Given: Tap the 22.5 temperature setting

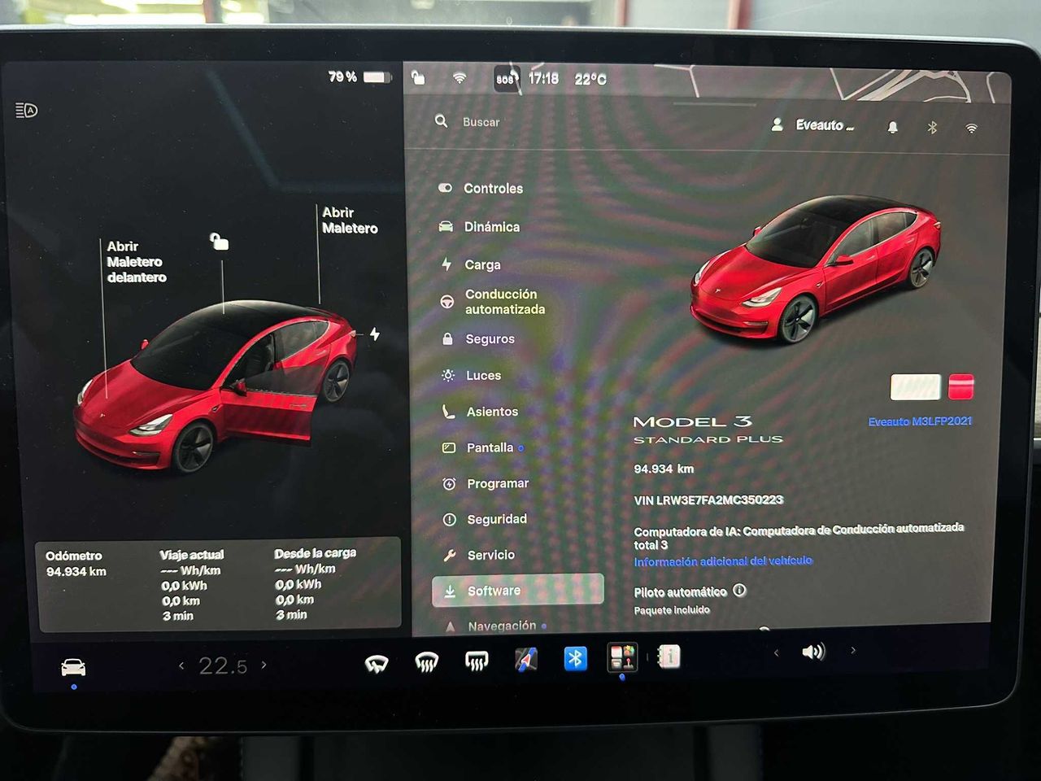Looking at the screenshot, I should 223,666.
